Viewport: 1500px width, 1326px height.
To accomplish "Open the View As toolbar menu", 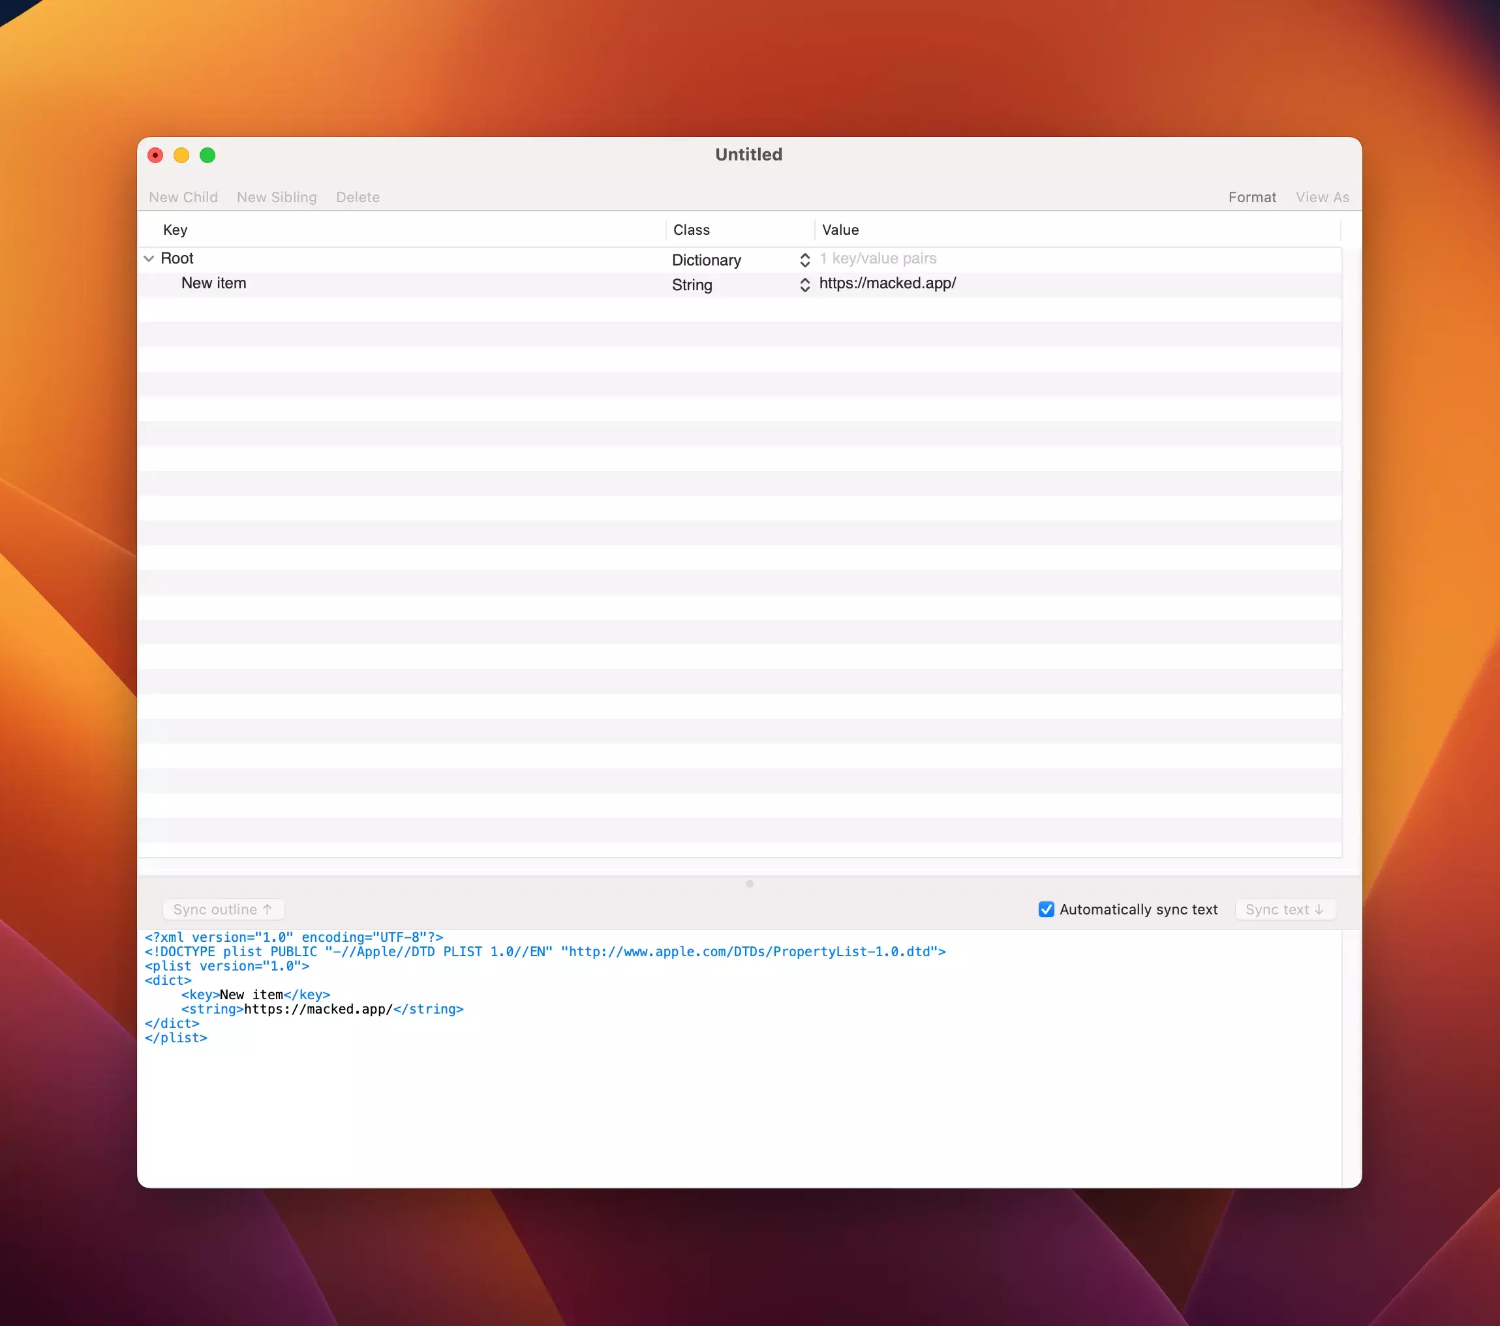I will pos(1322,197).
